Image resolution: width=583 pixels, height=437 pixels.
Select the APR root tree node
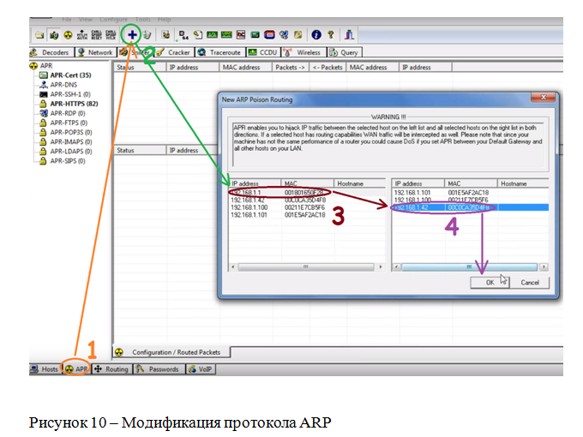46,66
